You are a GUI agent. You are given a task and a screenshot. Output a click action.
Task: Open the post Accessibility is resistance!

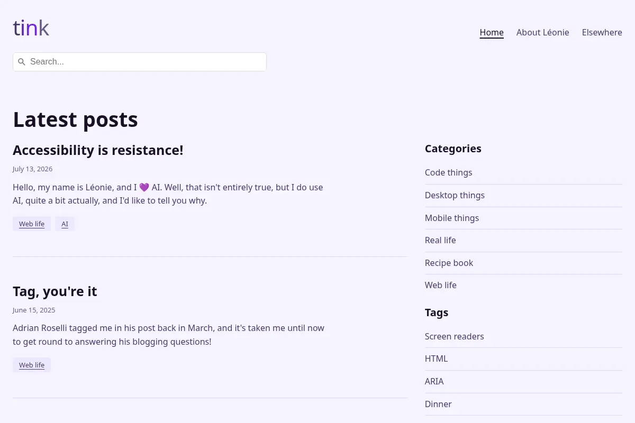click(x=98, y=150)
